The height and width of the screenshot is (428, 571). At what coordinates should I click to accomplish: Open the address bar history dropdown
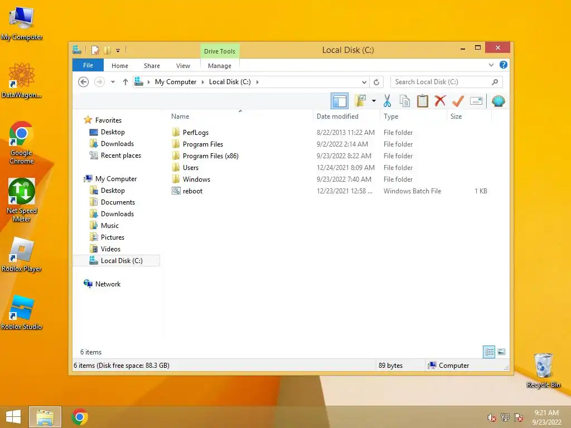tap(364, 82)
